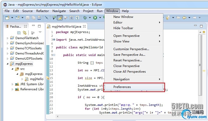Click the Previous Annotation toolbar icon

point(168,18)
